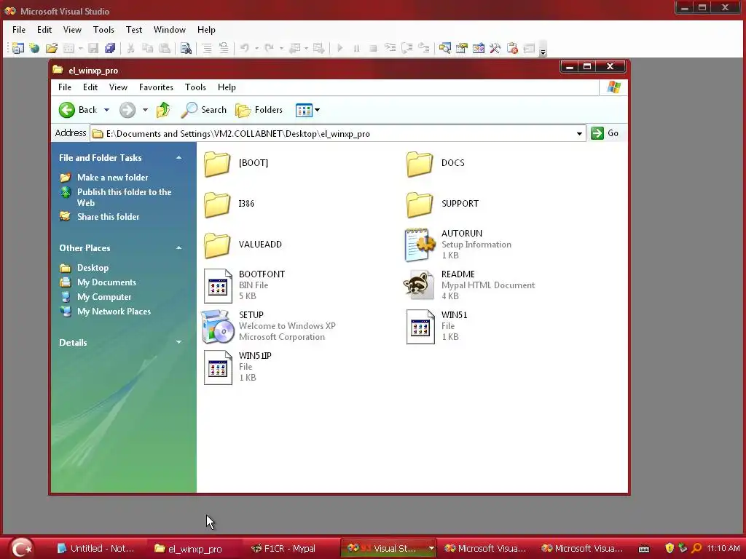Click the Toolbox hammer-and-wrench icon
Image resolution: width=746 pixels, height=559 pixels.
point(495,48)
